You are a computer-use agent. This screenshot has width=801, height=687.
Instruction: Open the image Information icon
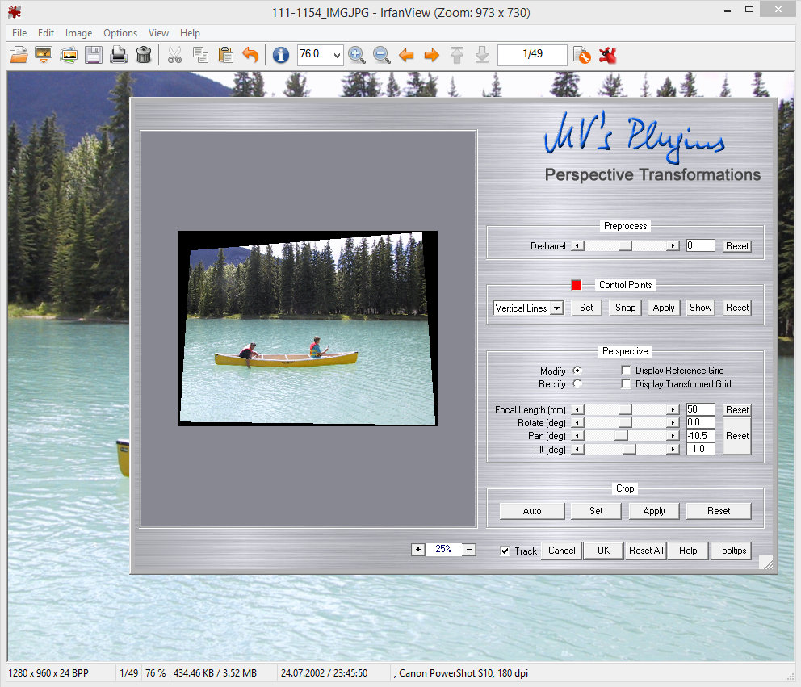280,55
